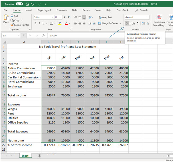Screen dimensions: 174x162
Task: Click Comma Style icon
Action: (x=137, y=23)
